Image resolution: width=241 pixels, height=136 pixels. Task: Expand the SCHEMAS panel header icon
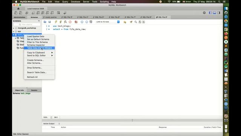pyautogui.click(x=39, y=21)
